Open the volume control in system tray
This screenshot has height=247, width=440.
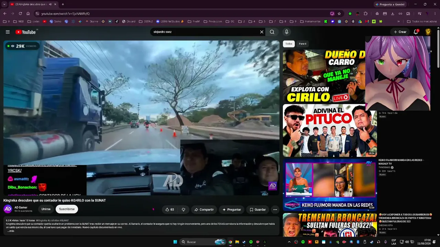[406, 242]
